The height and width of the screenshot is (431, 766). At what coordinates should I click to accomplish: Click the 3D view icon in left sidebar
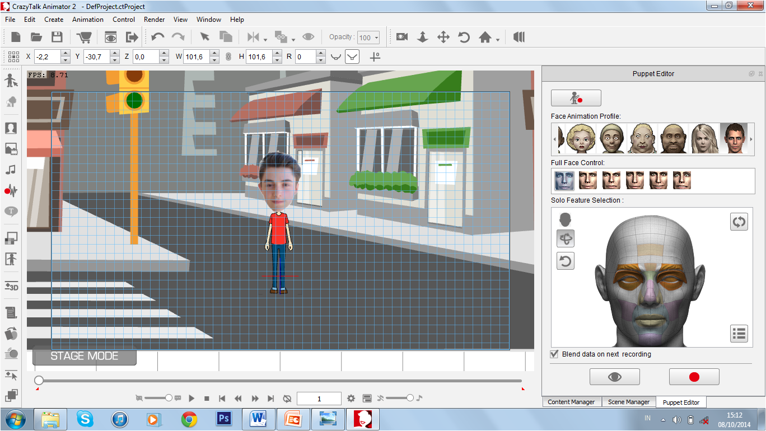11,287
